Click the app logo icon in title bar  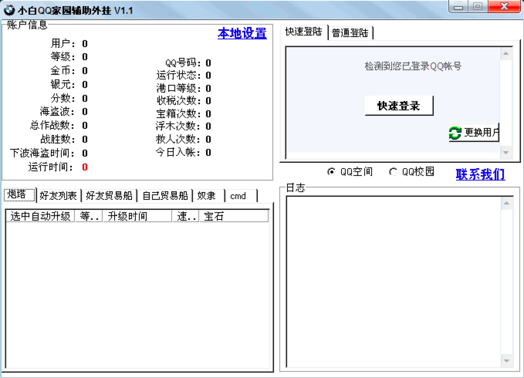pyautogui.click(x=9, y=11)
